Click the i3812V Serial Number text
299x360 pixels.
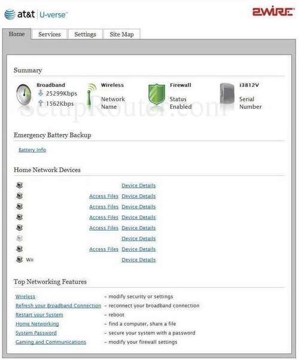click(251, 103)
